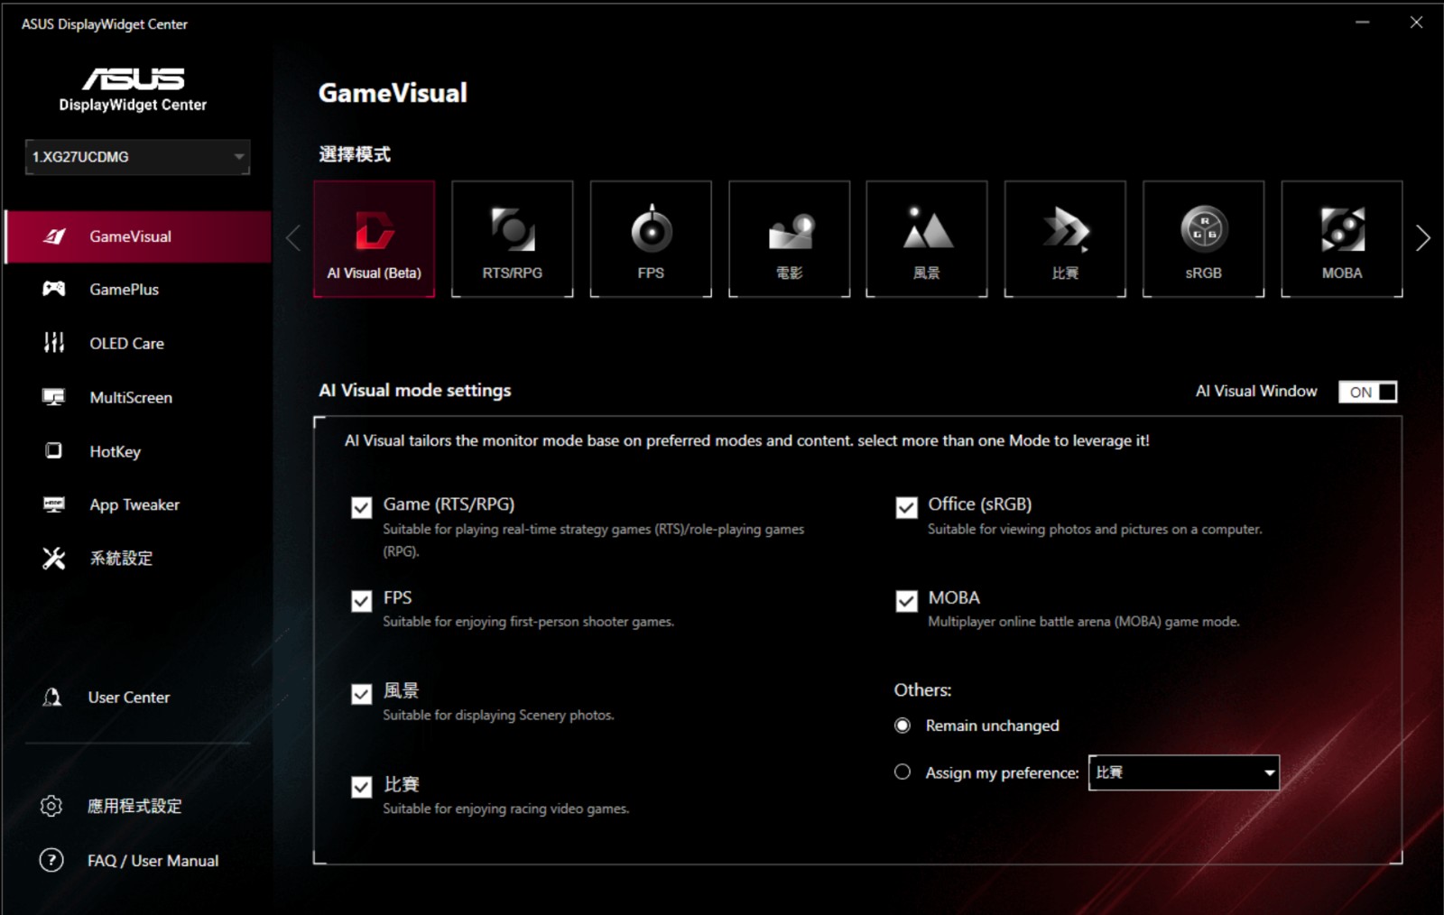
Task: Uncheck the Office (sRGB) checkbox
Action: tap(907, 507)
